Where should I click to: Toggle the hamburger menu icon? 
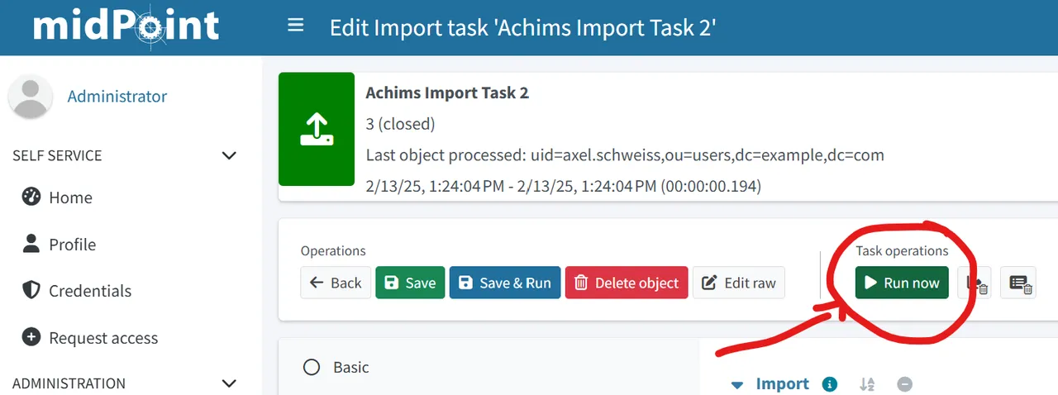tap(296, 26)
